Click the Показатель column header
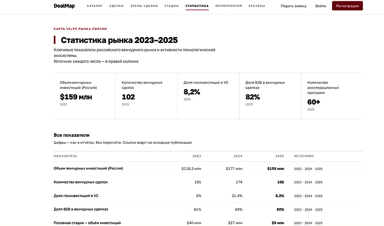The width and height of the screenshot is (384, 226). click(x=66, y=156)
